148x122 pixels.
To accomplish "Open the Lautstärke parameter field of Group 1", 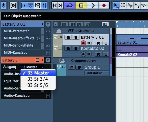I will pos(97,73).
